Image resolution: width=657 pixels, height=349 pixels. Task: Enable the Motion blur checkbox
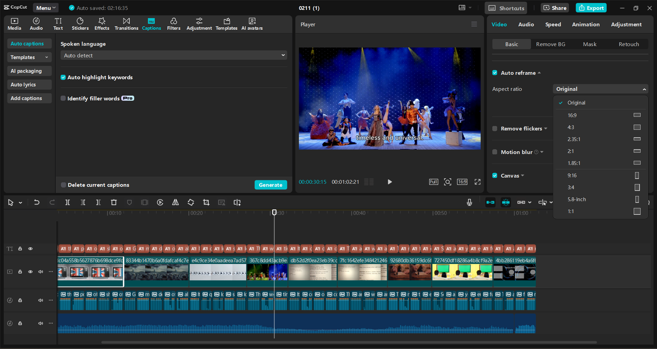tap(495, 152)
